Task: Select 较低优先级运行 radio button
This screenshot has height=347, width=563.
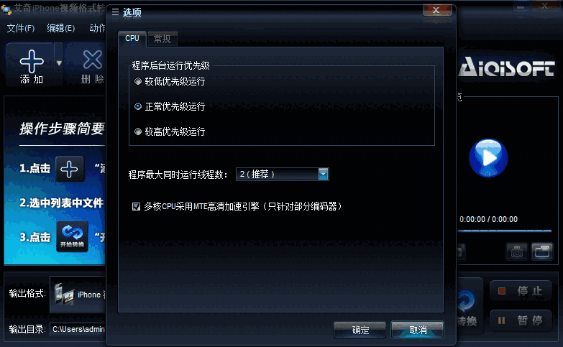Action: tap(138, 81)
